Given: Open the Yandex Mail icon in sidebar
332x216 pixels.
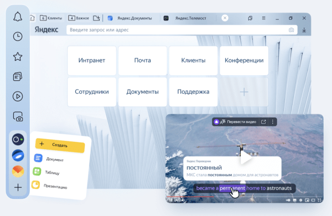Looking at the screenshot, I should [x=18, y=171].
